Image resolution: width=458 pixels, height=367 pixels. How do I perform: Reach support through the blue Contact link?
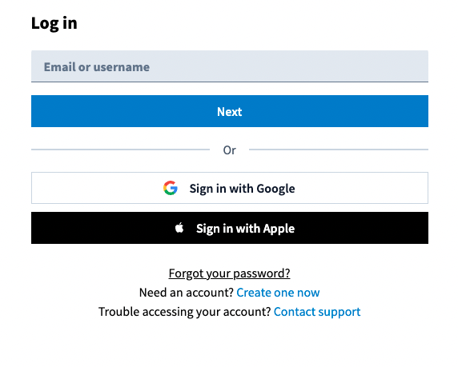click(317, 312)
